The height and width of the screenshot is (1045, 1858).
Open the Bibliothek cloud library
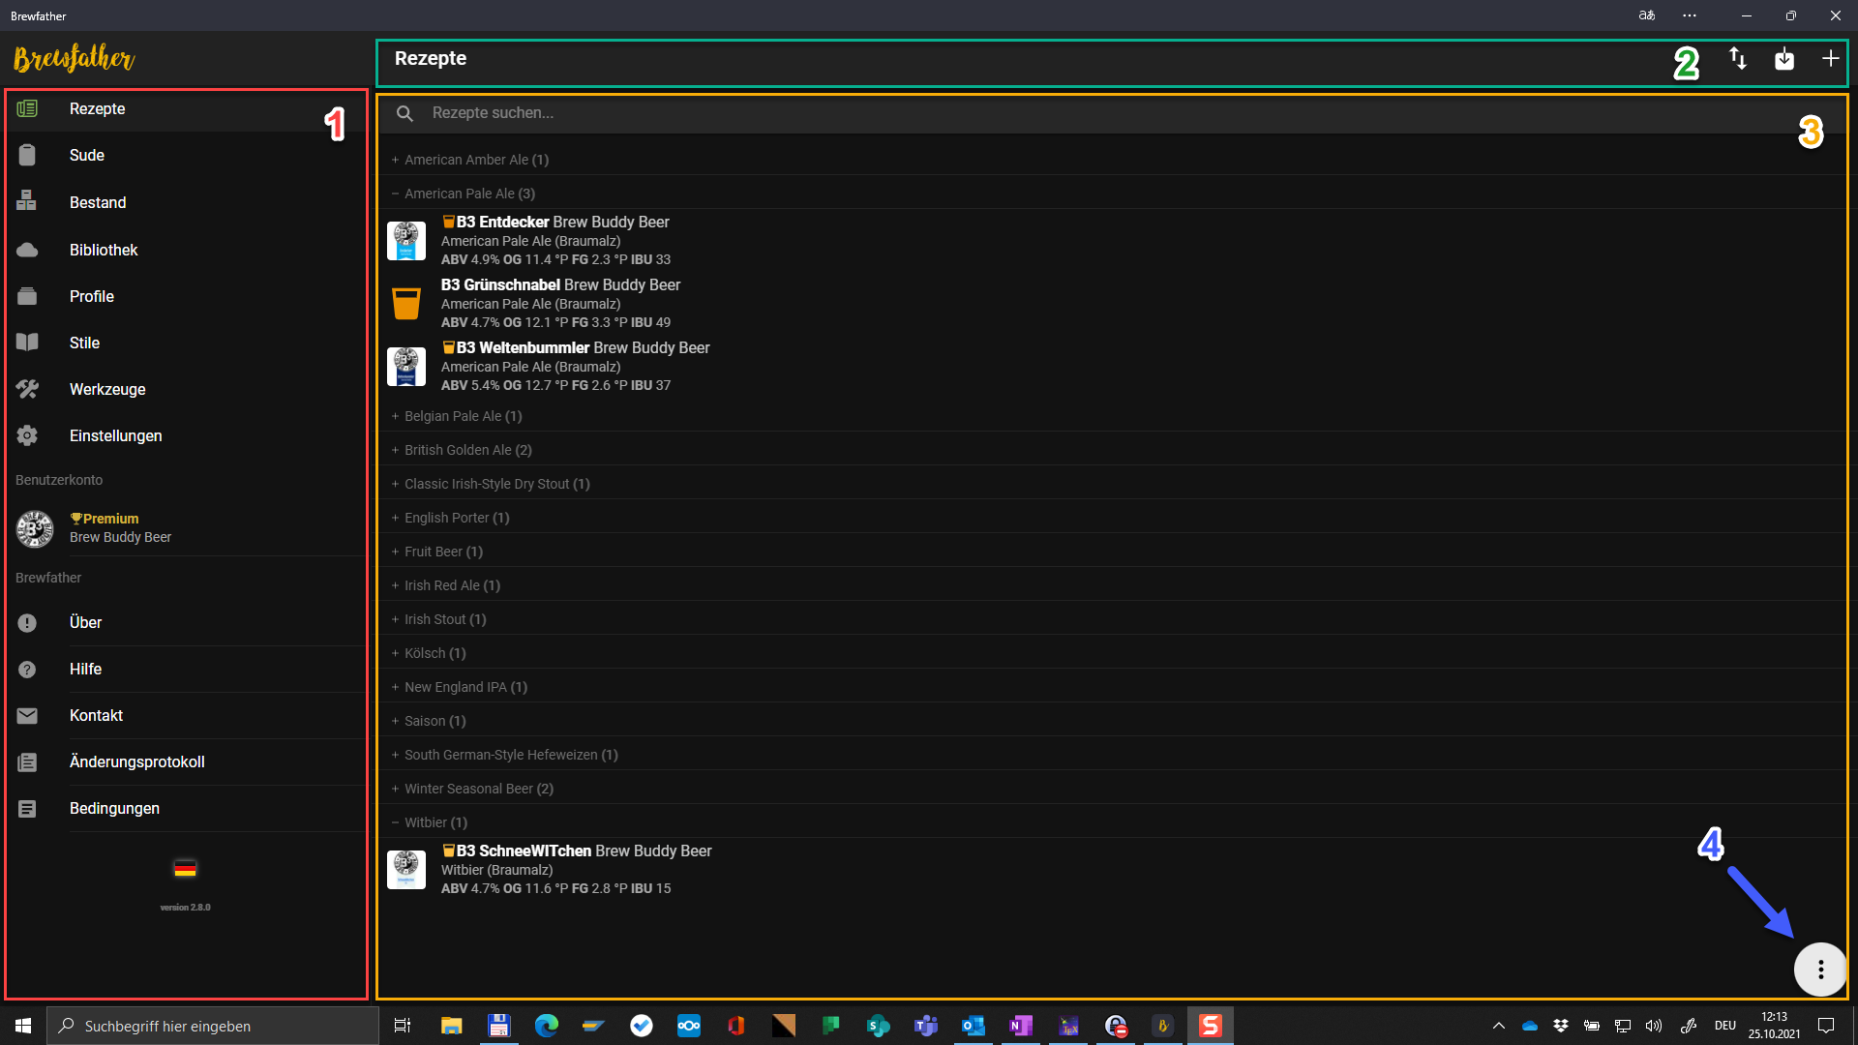104,250
